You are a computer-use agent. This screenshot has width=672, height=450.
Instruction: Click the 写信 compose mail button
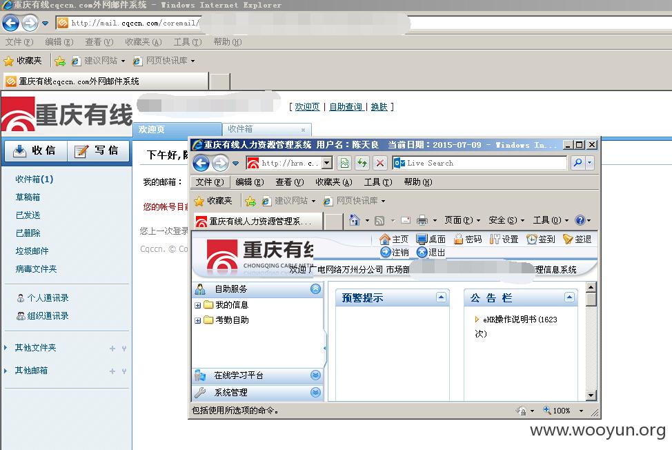click(x=98, y=150)
